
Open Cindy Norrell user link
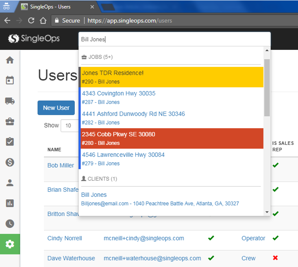coord(65,238)
